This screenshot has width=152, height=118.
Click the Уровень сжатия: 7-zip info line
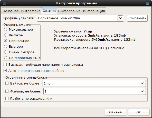73,31
